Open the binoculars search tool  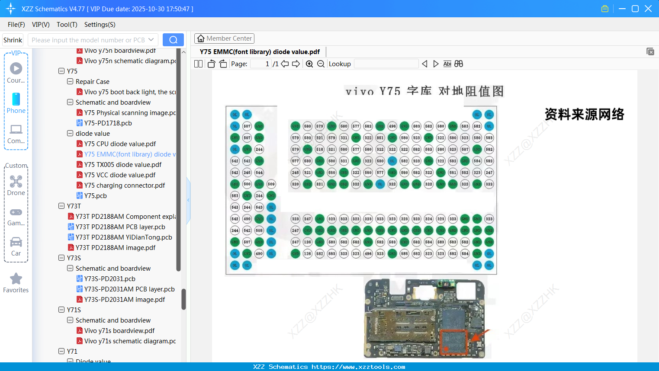click(x=459, y=64)
